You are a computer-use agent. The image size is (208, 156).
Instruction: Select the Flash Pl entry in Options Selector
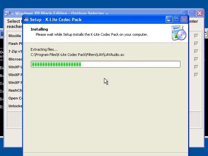[x=15, y=44]
